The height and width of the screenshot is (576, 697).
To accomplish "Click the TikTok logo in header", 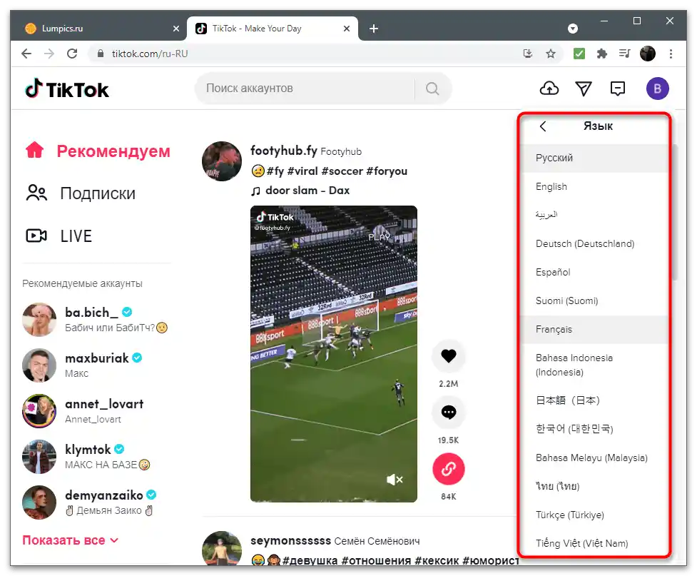I will [x=66, y=89].
